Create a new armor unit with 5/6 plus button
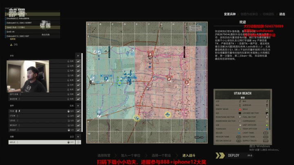 (78, 105)
